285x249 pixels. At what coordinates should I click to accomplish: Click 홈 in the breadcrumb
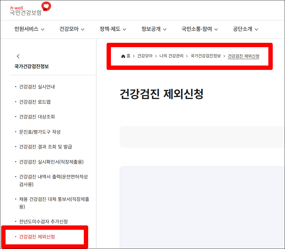coord(128,56)
